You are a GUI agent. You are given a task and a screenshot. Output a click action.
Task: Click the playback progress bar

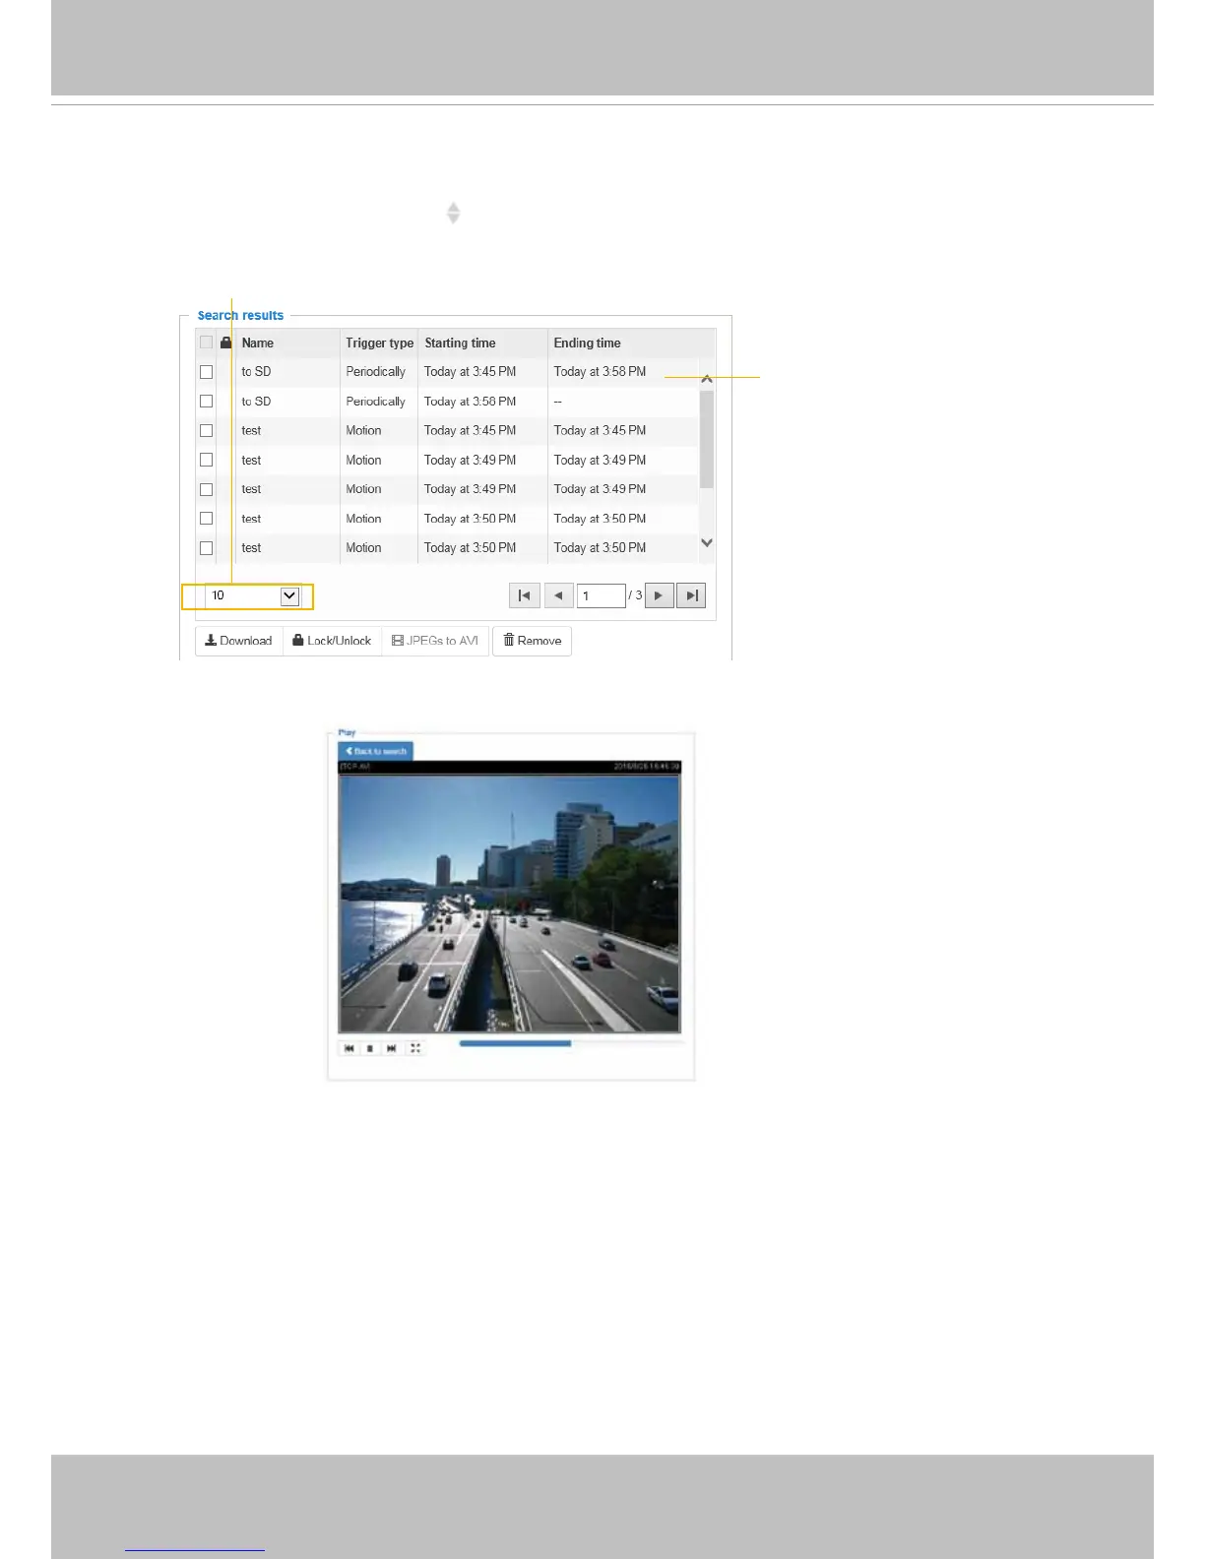[571, 1043]
